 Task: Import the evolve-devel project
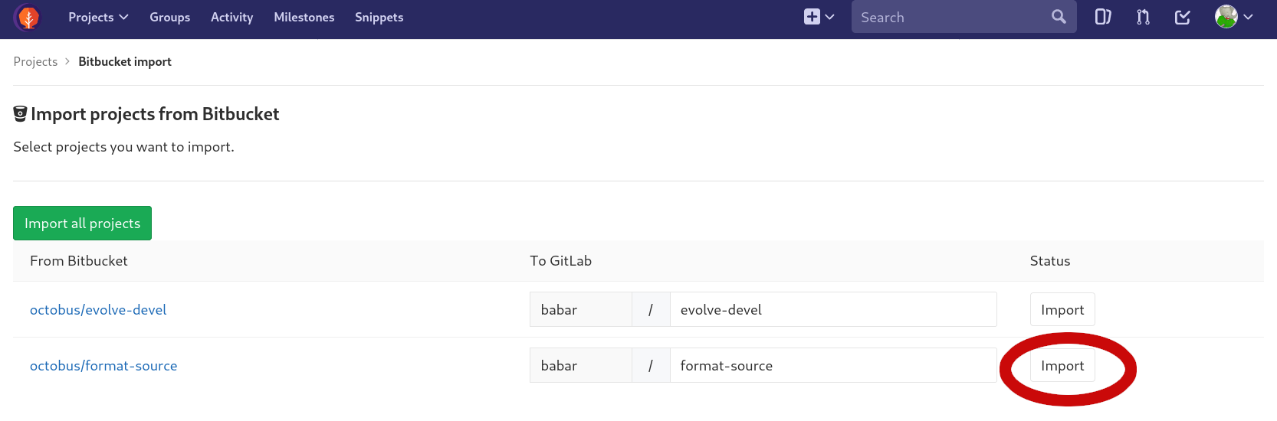(1062, 309)
